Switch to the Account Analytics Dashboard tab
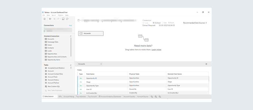253x110 pixels. [110, 97]
